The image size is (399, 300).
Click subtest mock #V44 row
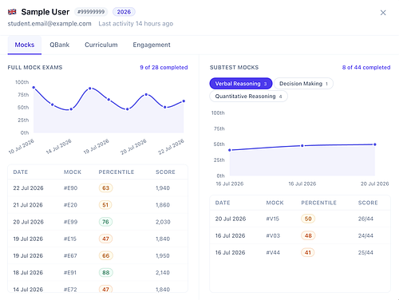tap(300, 252)
